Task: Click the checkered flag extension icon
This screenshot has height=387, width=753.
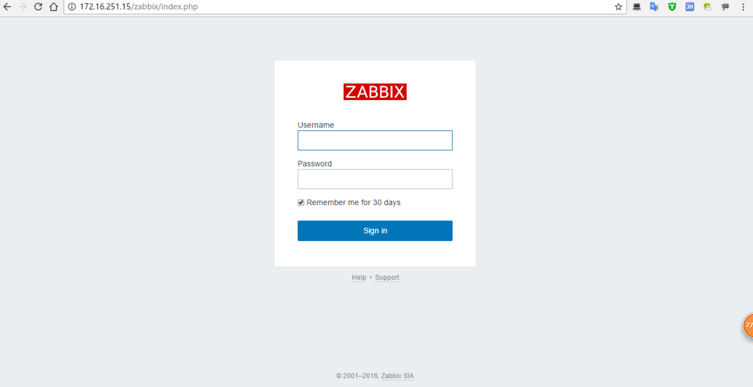Action: (725, 7)
